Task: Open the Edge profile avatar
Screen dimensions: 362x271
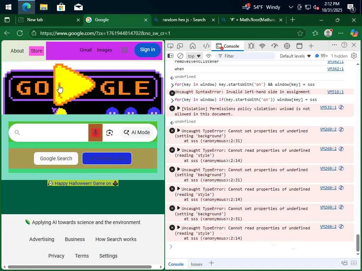Action: [x=328, y=33]
